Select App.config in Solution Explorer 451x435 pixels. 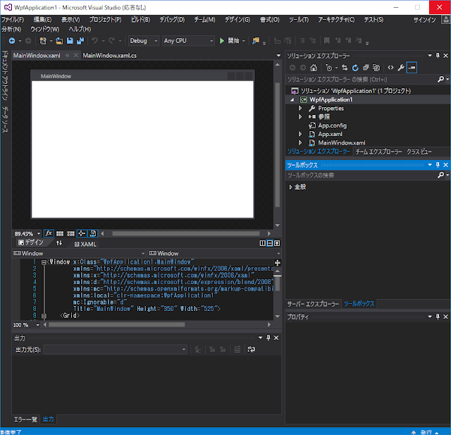pos(332,125)
